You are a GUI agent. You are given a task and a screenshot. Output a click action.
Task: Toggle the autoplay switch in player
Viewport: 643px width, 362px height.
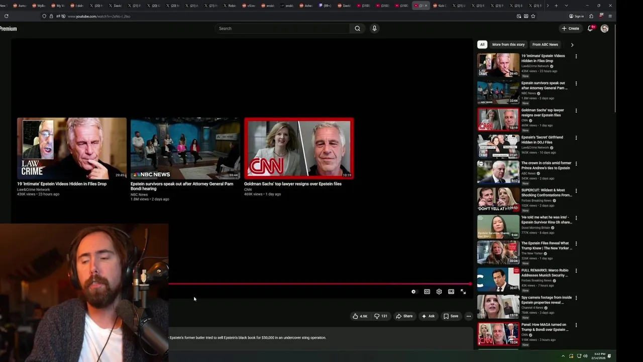[413, 292]
